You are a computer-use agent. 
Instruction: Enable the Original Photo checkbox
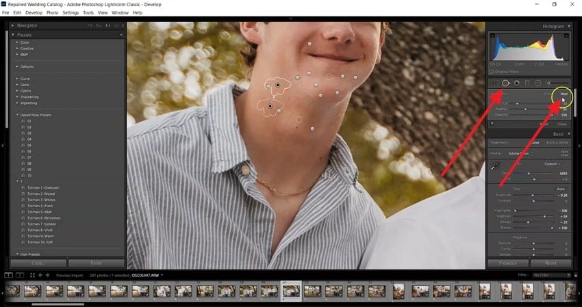492,72
